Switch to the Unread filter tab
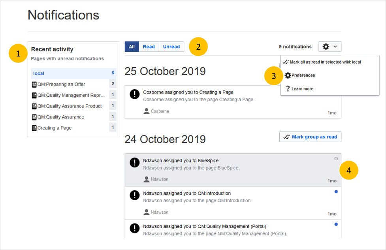Screen dimensions: 386x250 coord(171,47)
